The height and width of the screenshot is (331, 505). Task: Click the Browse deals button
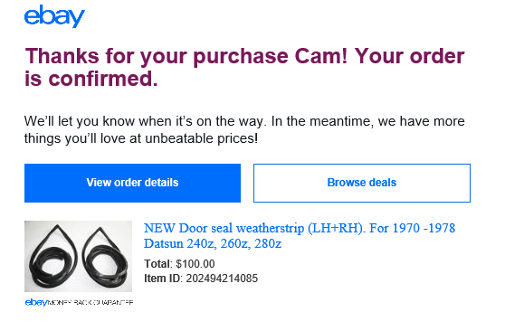362,183
